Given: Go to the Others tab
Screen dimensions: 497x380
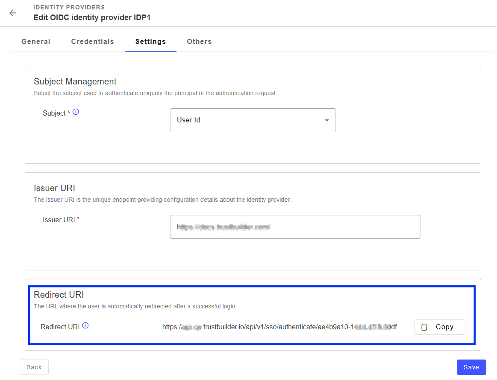Looking at the screenshot, I should (199, 41).
